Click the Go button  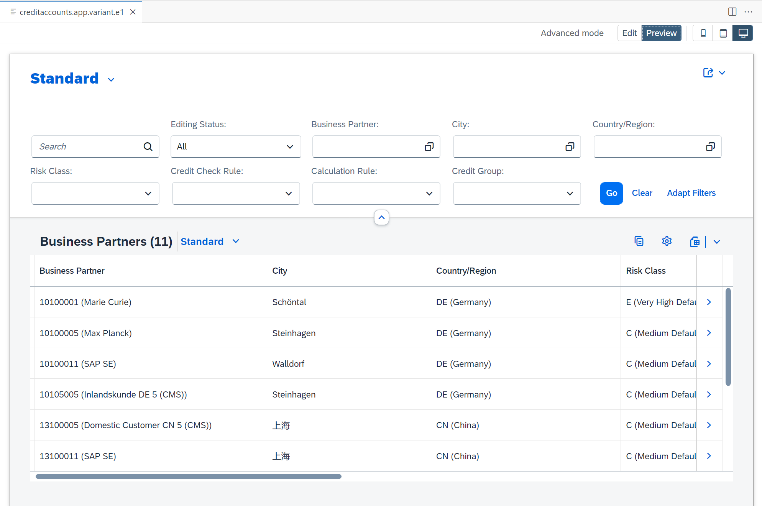point(611,193)
